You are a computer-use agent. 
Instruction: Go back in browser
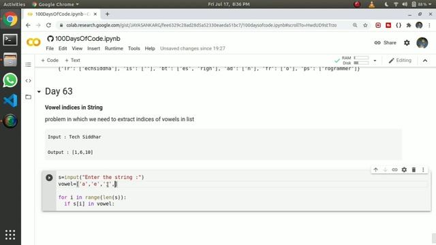click(28, 25)
